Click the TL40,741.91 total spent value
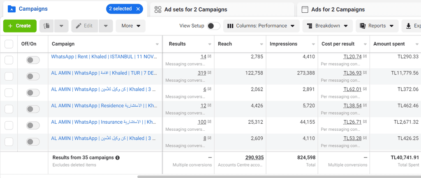The image size is (421, 178). 405,157
